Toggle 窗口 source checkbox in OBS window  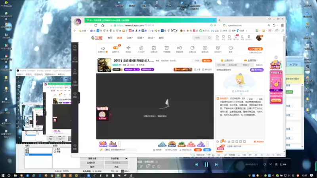point(55,149)
